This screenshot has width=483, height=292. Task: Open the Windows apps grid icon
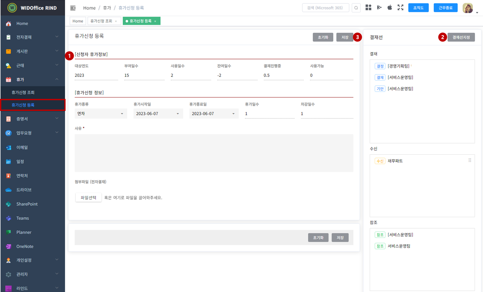tap(368, 8)
